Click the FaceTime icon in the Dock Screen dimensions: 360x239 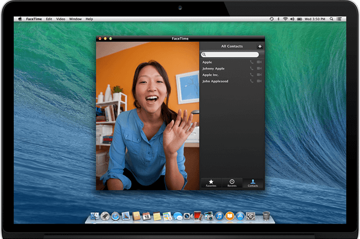[188, 216]
